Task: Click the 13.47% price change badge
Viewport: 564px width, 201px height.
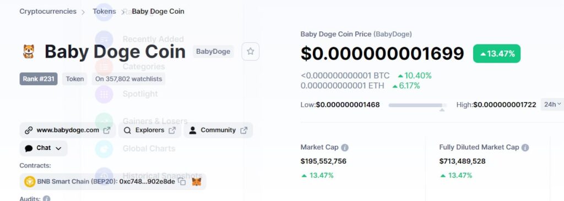Action: 497,54
